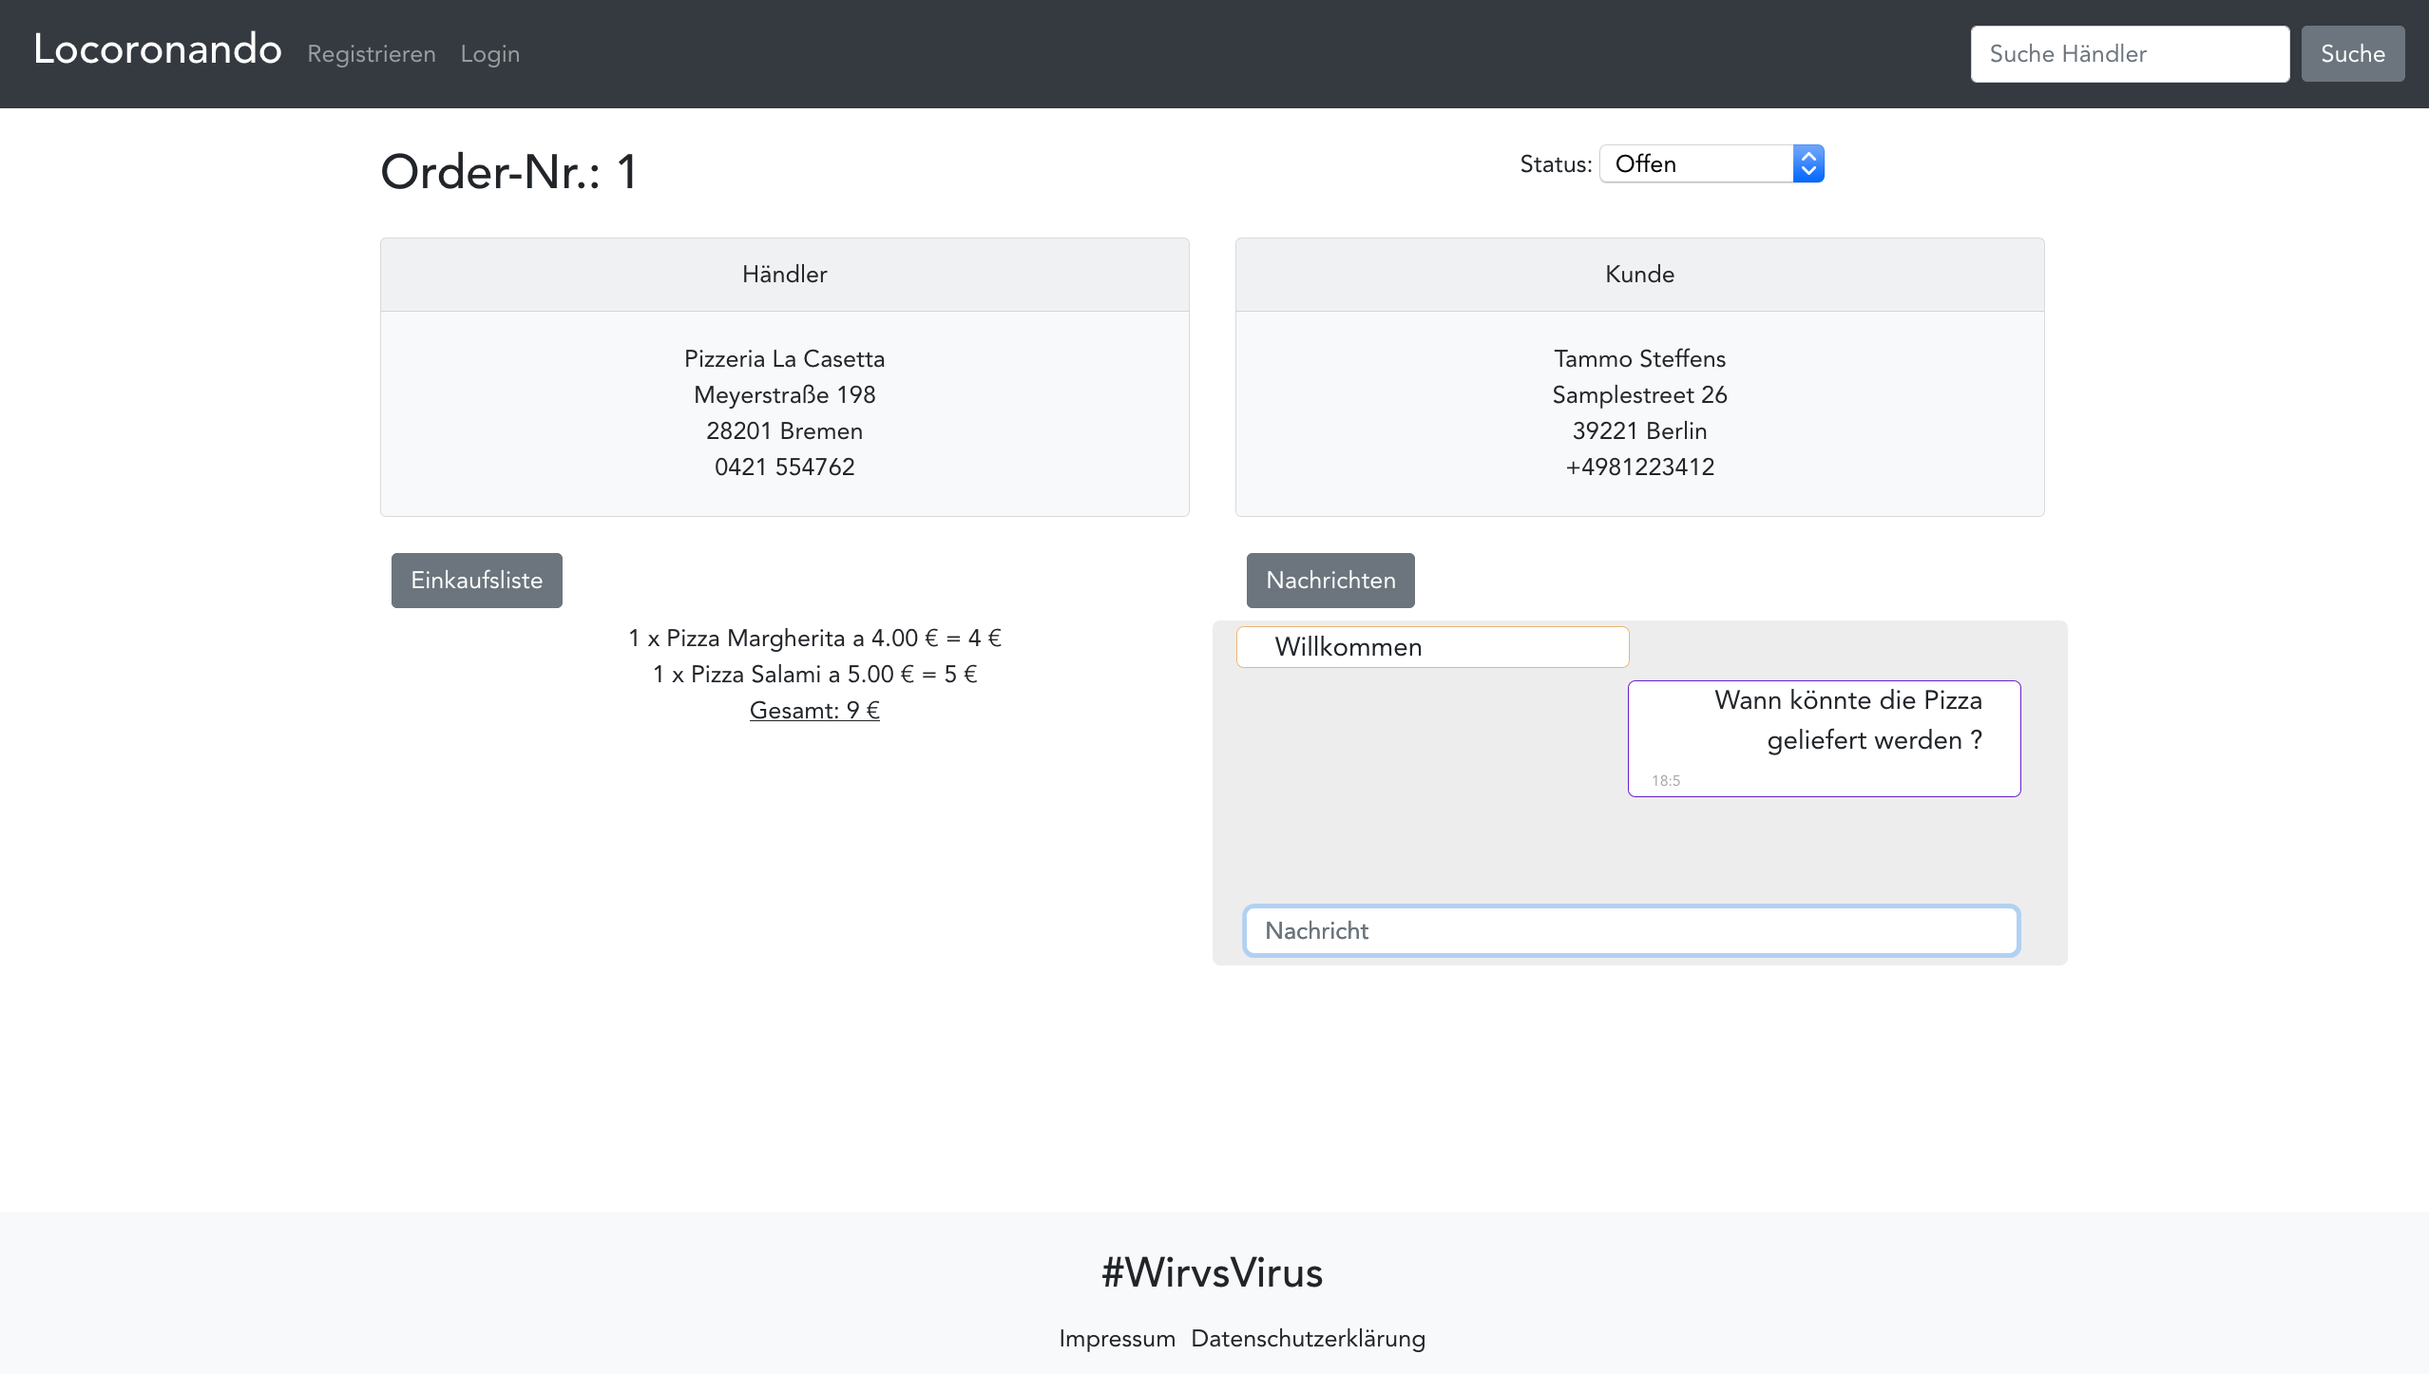Click the Kunde card header
Viewport: 2429px width, 1374px height.
pyautogui.click(x=1639, y=275)
